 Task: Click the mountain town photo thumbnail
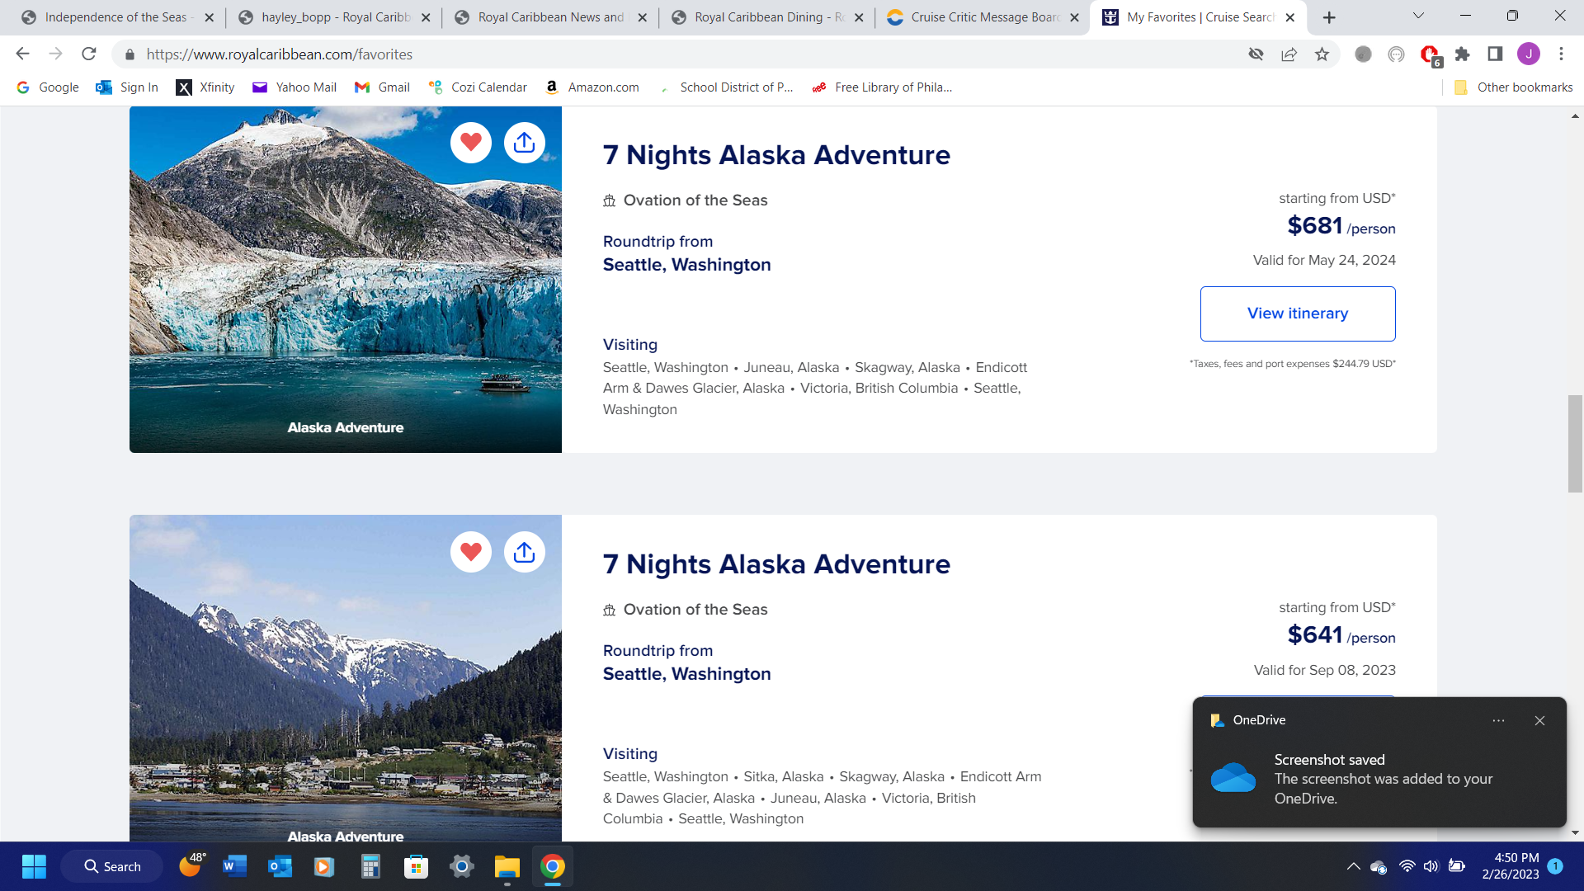(x=346, y=678)
